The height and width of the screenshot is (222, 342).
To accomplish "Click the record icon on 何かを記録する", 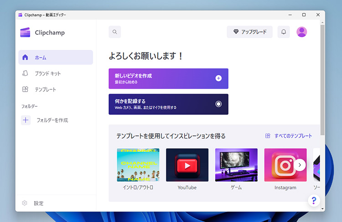I will pos(218,104).
